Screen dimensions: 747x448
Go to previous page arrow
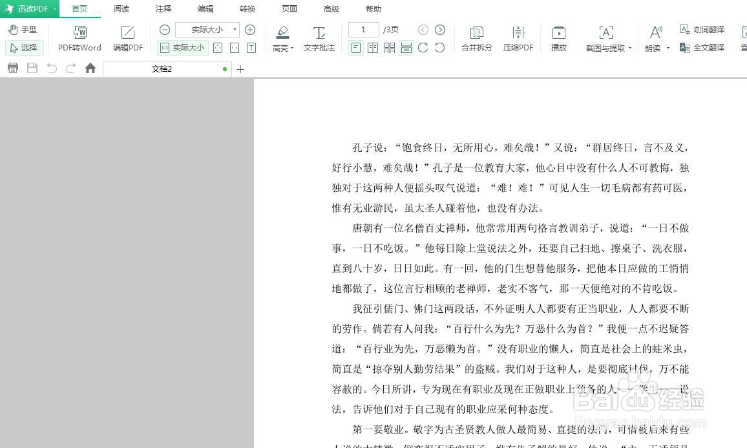click(423, 30)
